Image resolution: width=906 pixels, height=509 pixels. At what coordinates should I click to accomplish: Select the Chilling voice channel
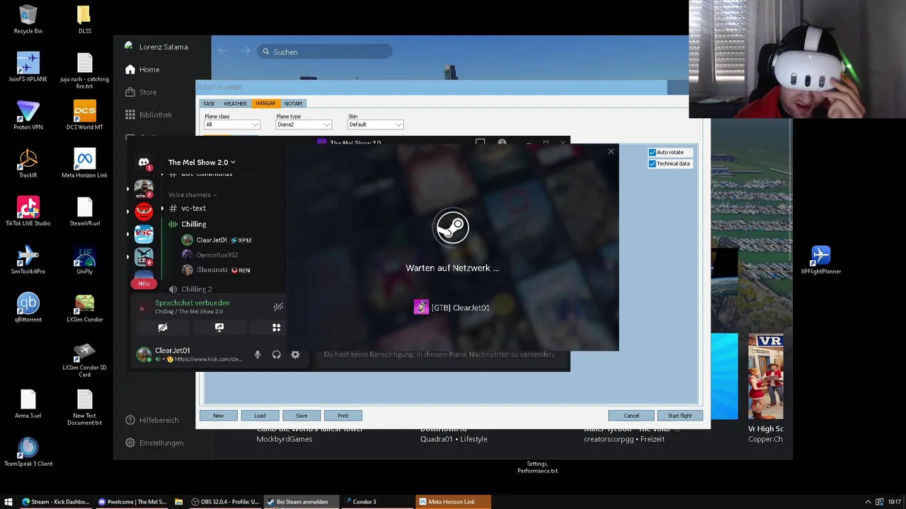[x=193, y=224]
